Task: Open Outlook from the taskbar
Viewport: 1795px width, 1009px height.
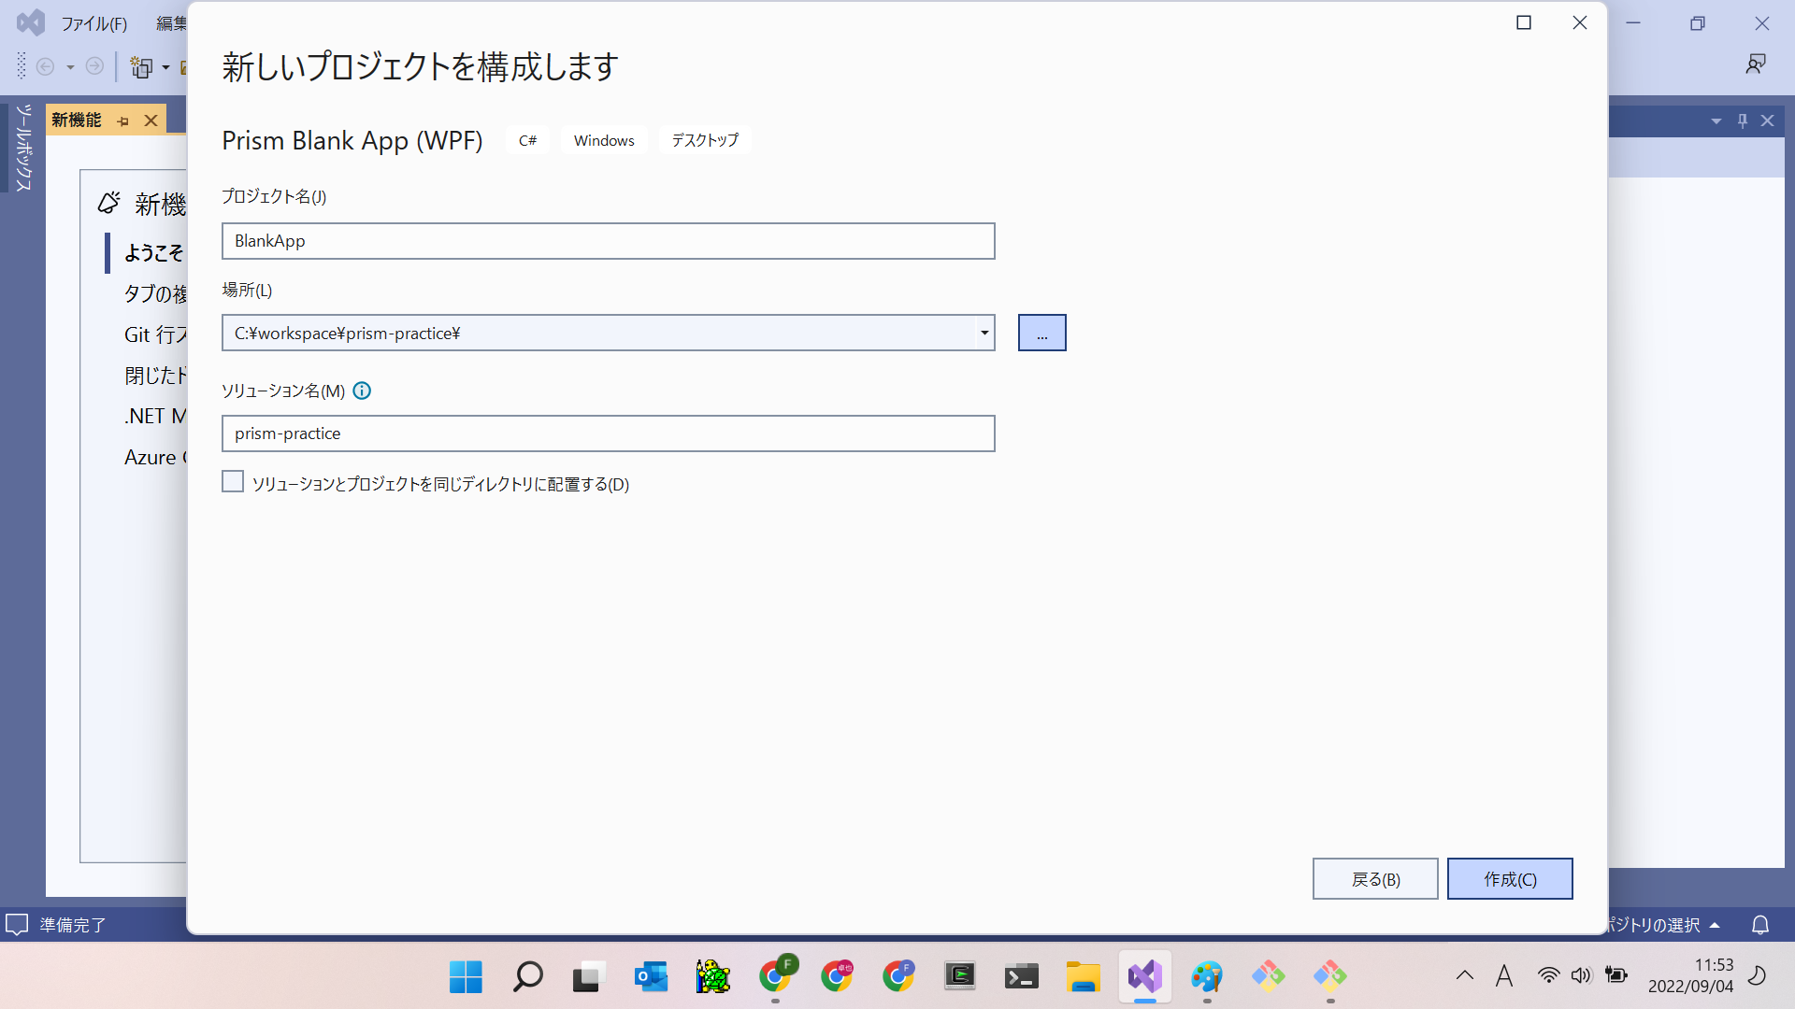Action: [x=651, y=977]
